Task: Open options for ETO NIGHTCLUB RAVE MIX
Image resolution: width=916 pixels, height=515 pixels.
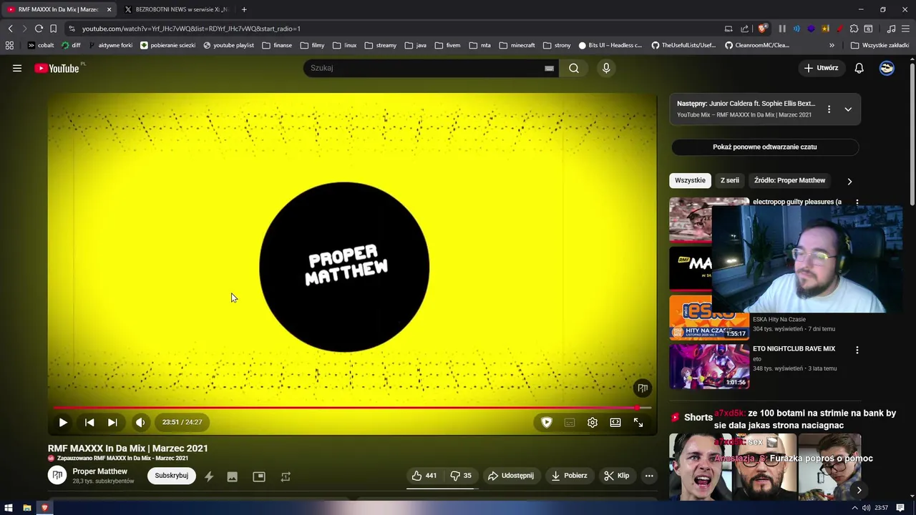Action: [x=857, y=350]
